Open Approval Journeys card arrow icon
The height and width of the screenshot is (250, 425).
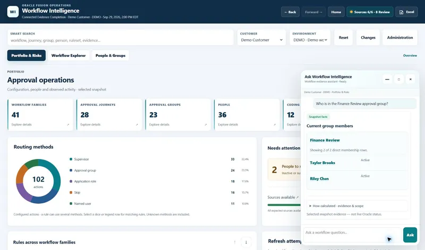pos(137,124)
